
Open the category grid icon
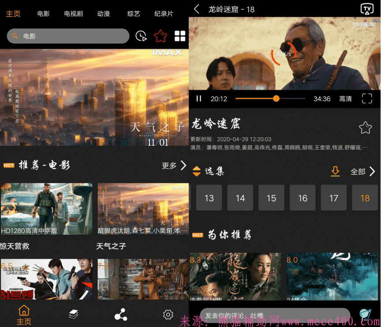pyautogui.click(x=180, y=36)
